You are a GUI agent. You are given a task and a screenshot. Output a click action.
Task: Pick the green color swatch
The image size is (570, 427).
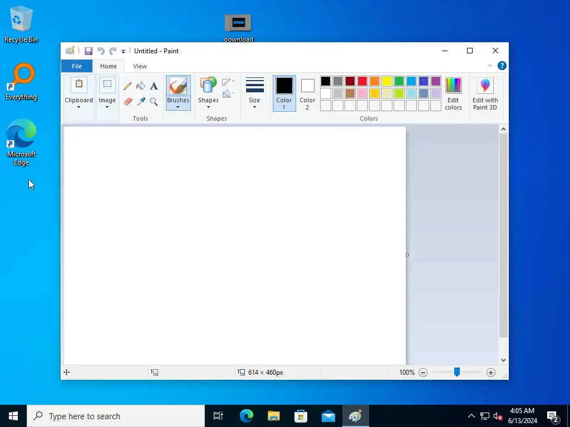point(399,81)
